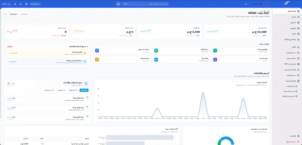Open لوحة التحكم dashboard in sidebar
The image size is (302, 145).
coord(287,11)
